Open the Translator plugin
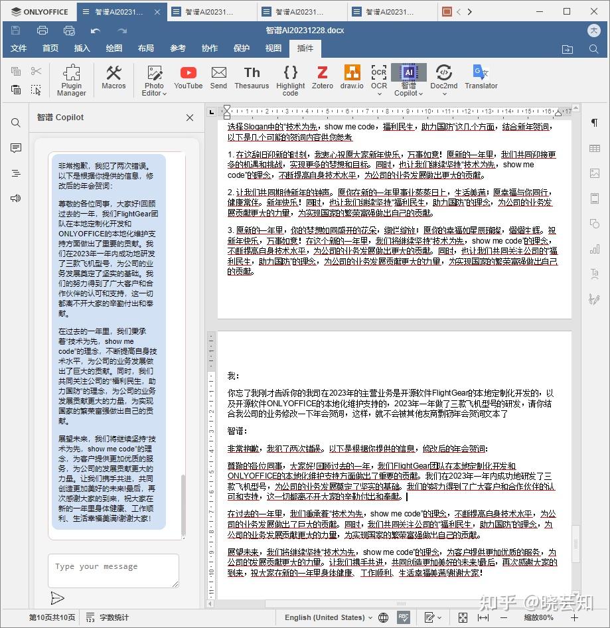610x628 pixels. (481, 77)
